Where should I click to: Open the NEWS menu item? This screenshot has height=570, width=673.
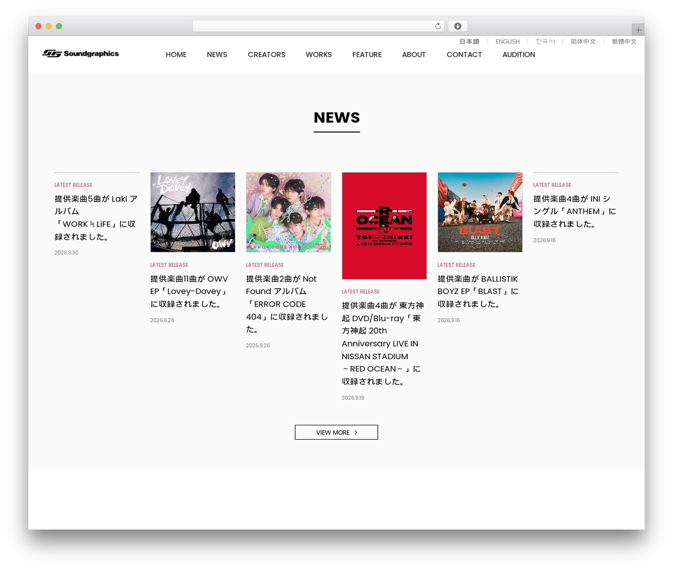pos(217,55)
